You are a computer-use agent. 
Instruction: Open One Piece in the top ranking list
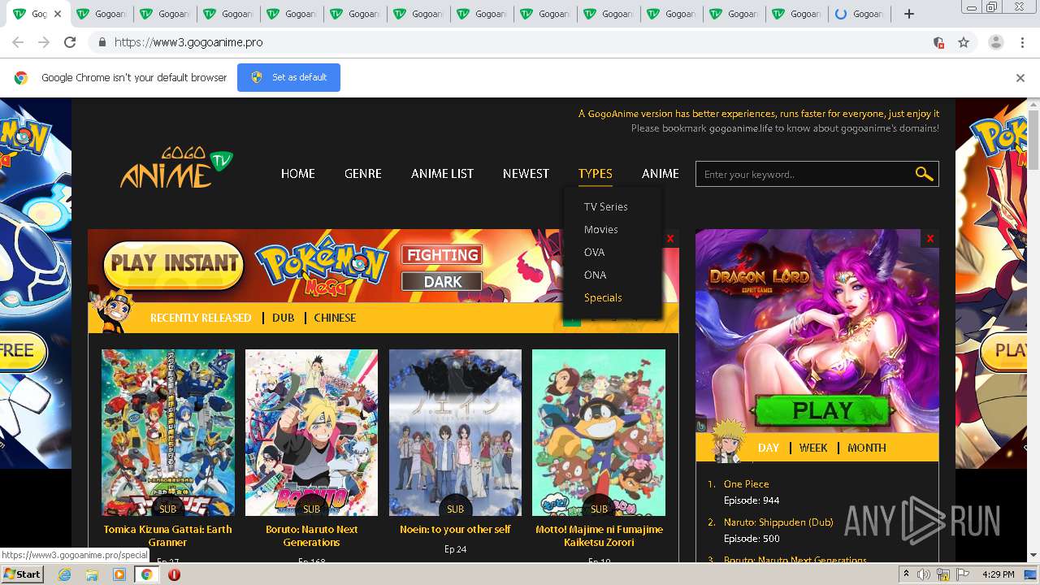pos(746,484)
